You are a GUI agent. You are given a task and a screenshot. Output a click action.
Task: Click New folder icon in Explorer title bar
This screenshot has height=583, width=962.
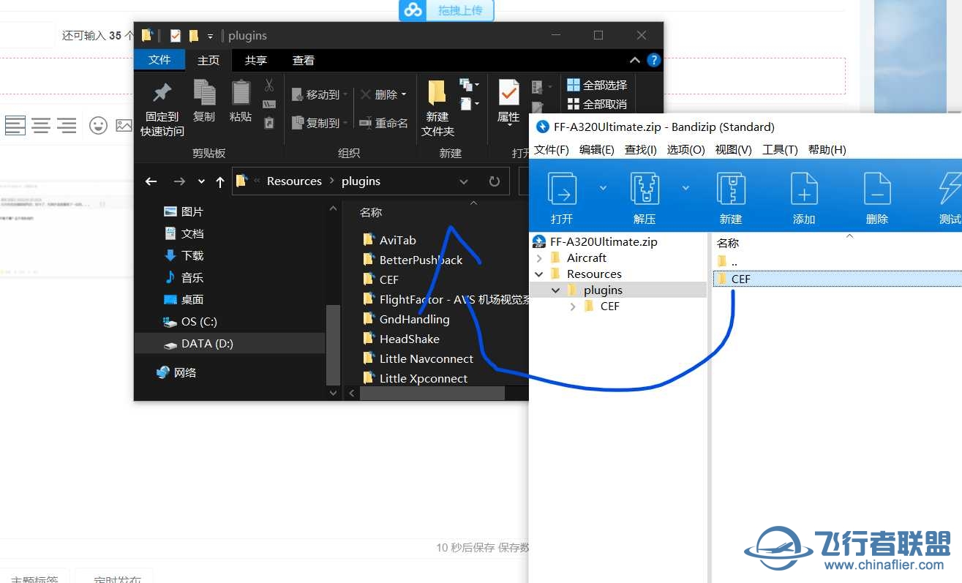pos(194,35)
